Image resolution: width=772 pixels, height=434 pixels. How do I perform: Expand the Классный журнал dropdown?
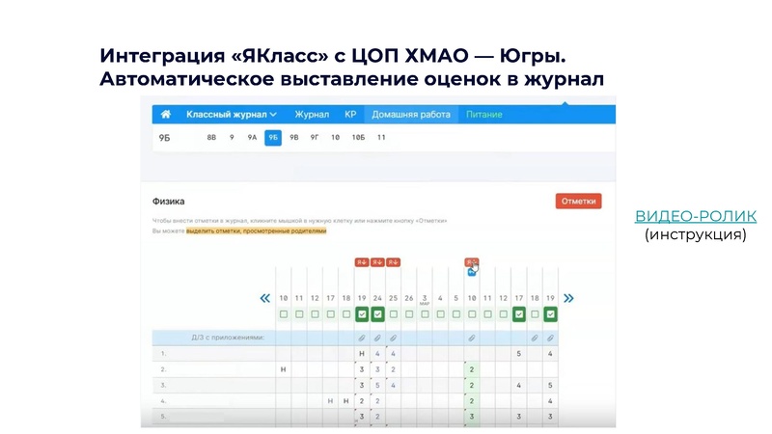coord(232,114)
